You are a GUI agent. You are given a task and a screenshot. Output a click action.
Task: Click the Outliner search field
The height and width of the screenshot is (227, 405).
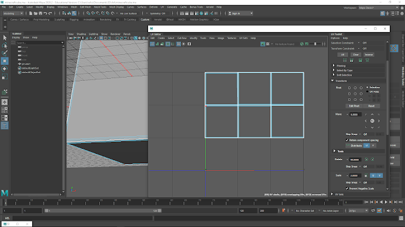(40, 43)
